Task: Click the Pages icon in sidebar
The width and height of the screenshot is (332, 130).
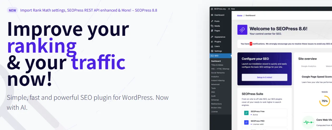Action: (212, 31)
